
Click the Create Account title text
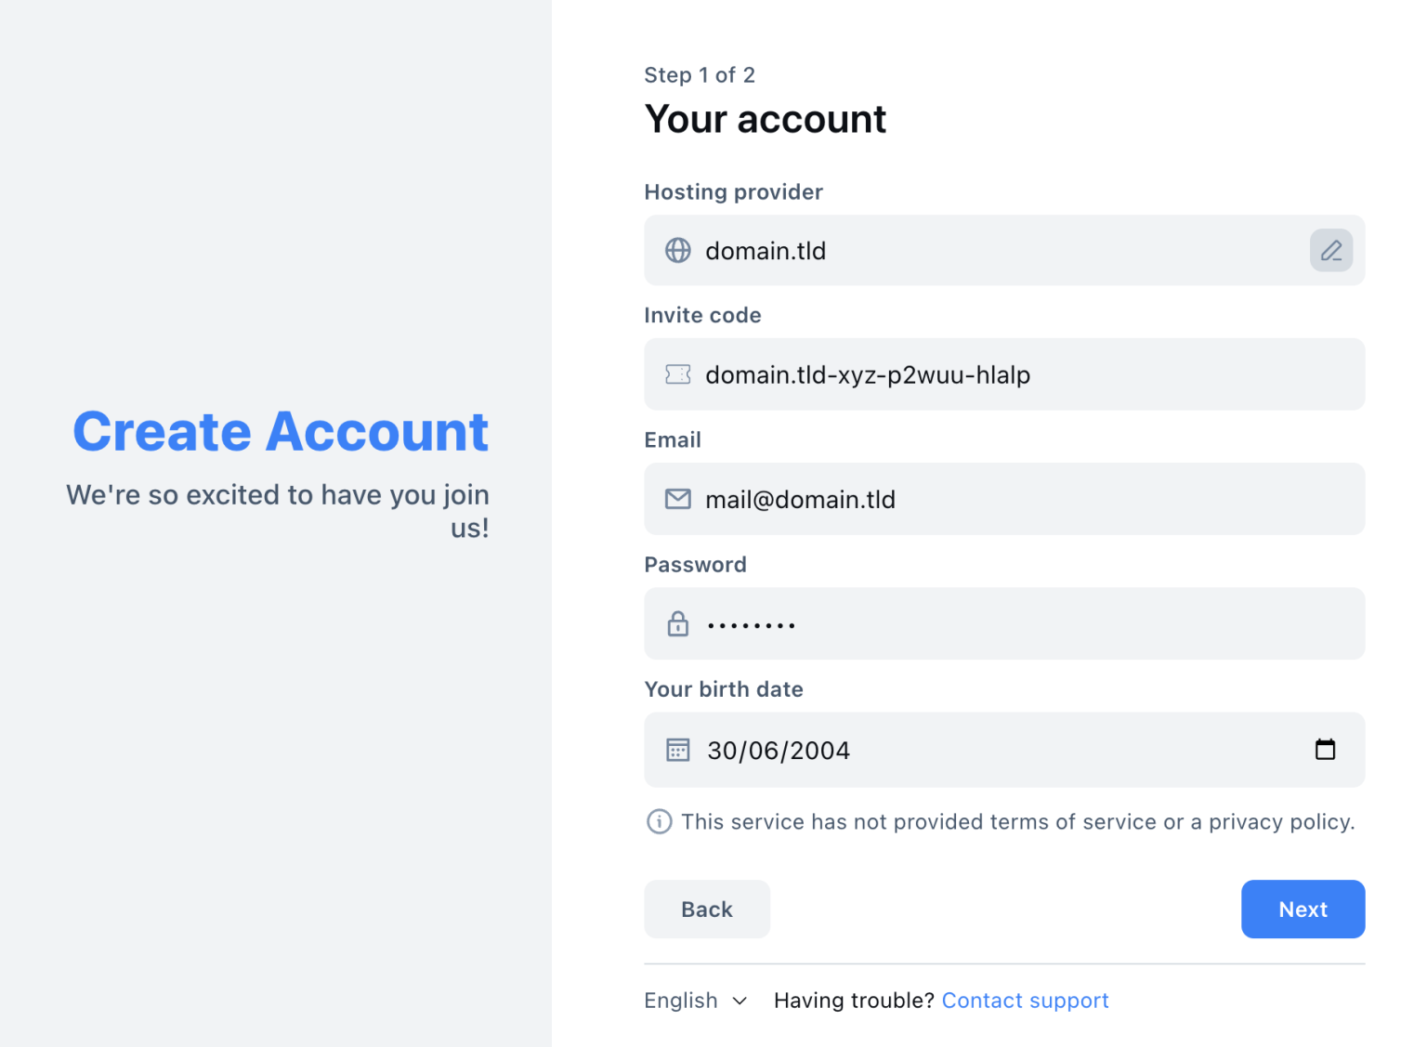tap(281, 431)
